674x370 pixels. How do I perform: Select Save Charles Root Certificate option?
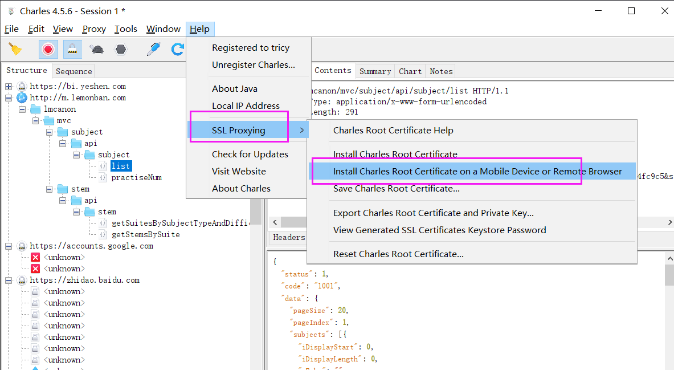396,188
